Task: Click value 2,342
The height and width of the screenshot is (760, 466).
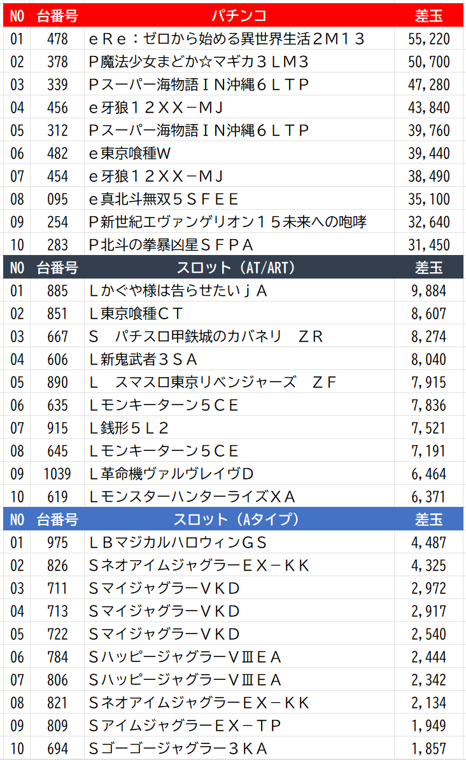Action: coord(428,680)
